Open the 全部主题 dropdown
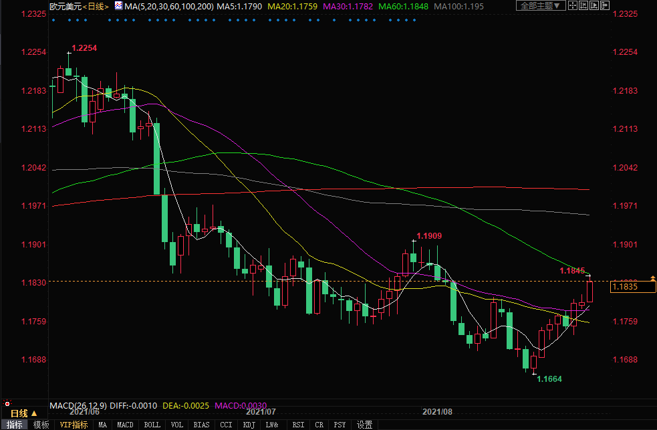The image size is (657, 430). (x=541, y=5)
